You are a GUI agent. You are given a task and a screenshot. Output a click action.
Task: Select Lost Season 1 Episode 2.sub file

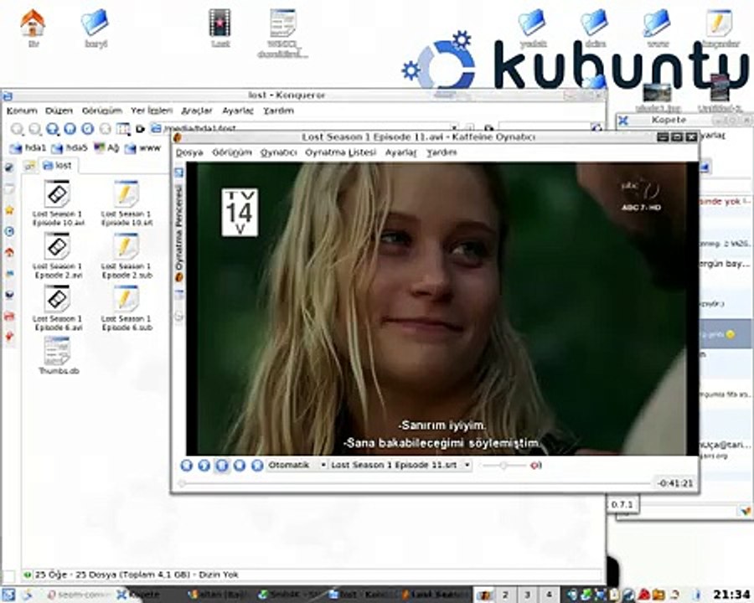(127, 255)
